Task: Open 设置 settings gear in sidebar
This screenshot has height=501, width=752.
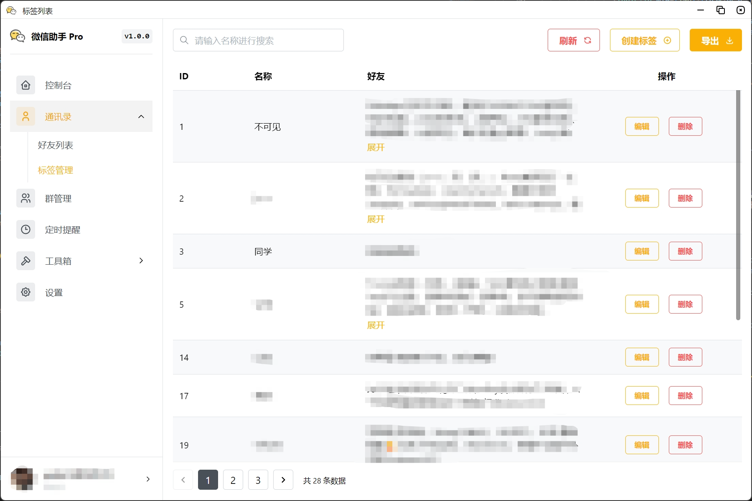Action: tap(25, 292)
